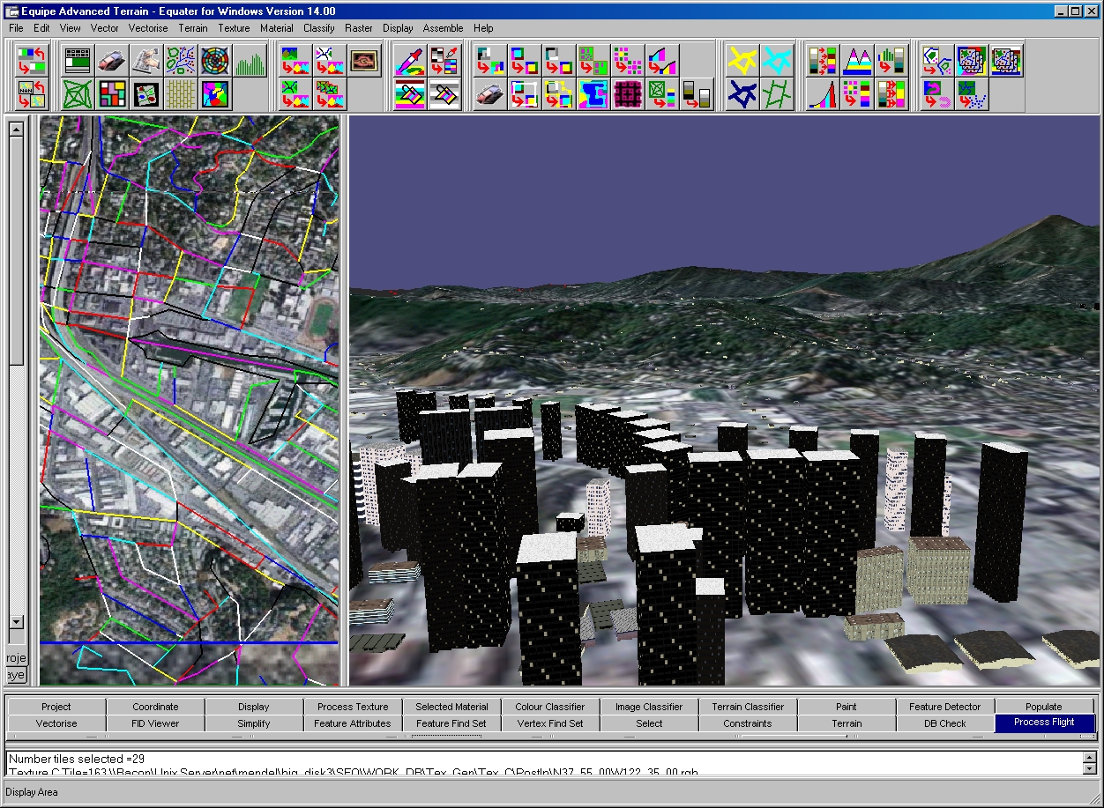1104x808 pixels.
Task: Select the dark blue star polygon tool
Action: [x=742, y=93]
